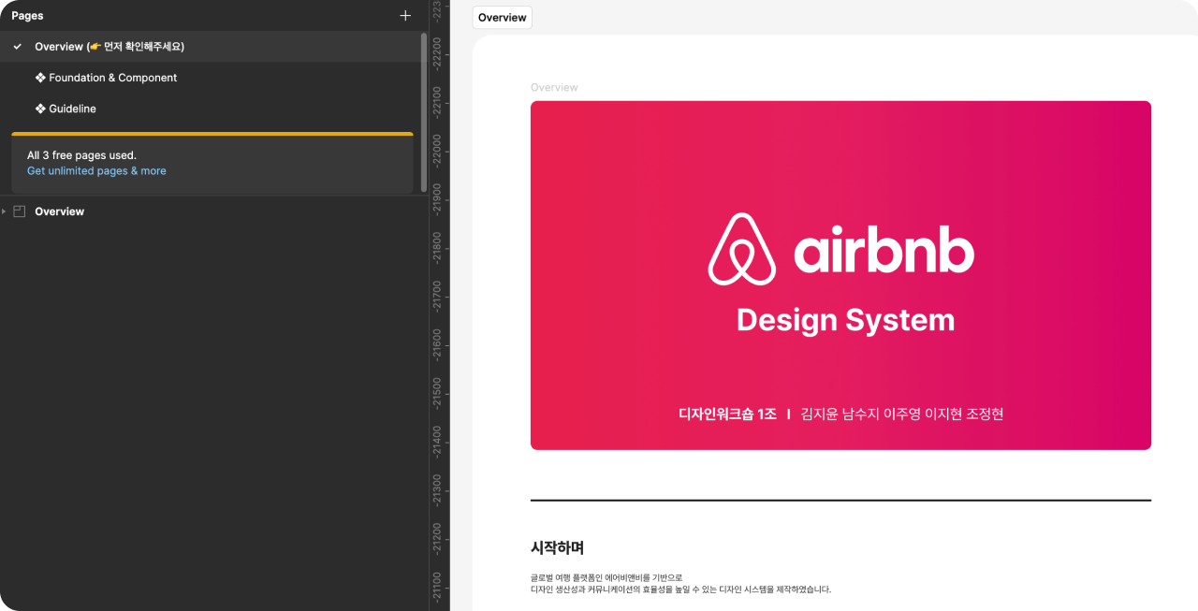Click the 디자인워크숍 1조 text
This screenshot has width=1198, height=611.
click(728, 414)
